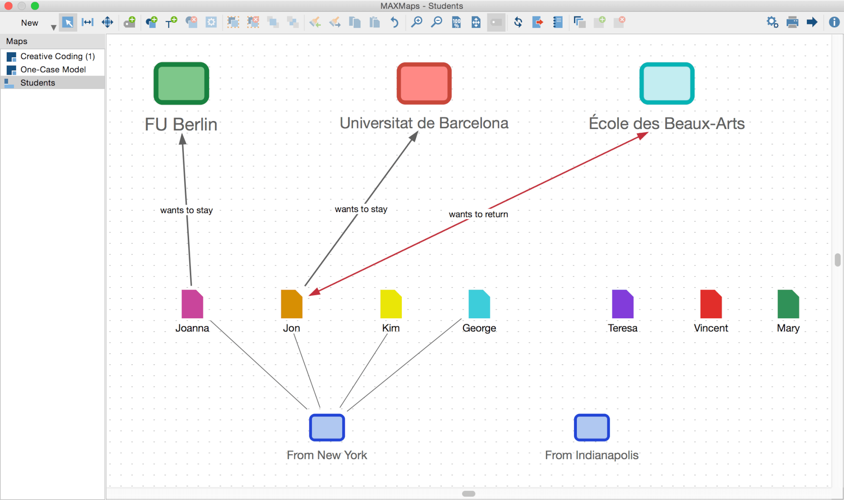Viewport: 844px width, 500px height.
Task: Click the dark blue arrow icon
Action: pyautogui.click(x=812, y=22)
